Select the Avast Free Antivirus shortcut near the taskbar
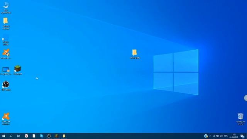The height and width of the screenshot is (139, 247). (x=6, y=119)
